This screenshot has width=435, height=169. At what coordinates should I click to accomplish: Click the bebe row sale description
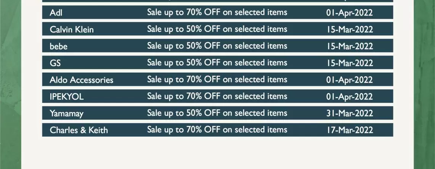217,46
